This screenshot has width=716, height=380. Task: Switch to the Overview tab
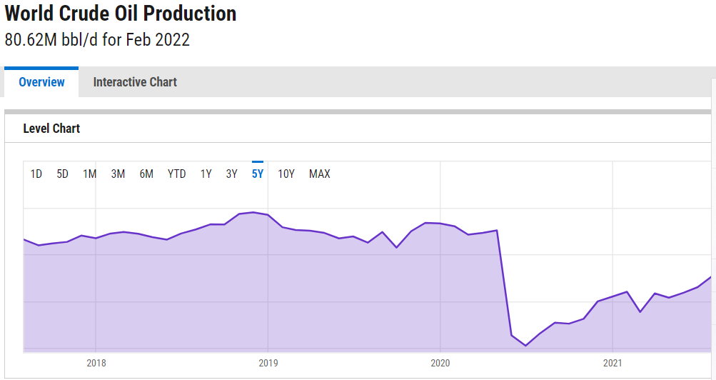[x=41, y=82]
